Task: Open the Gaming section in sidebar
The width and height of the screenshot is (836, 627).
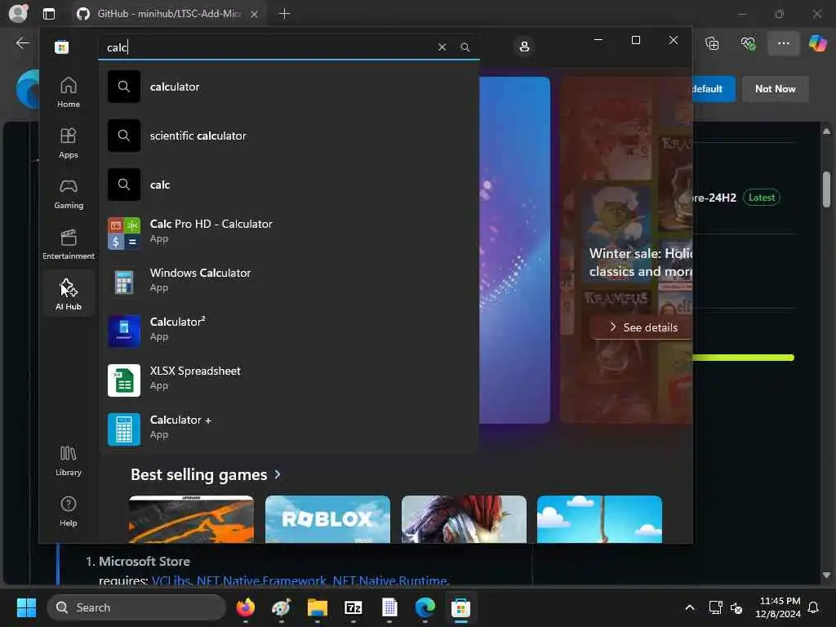Action: pyautogui.click(x=69, y=193)
